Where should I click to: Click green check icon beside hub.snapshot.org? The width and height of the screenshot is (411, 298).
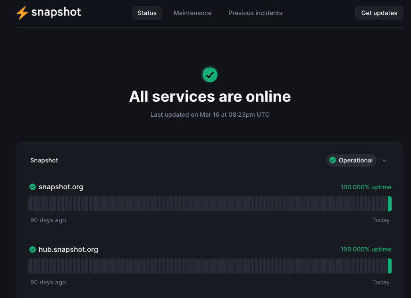coord(33,250)
